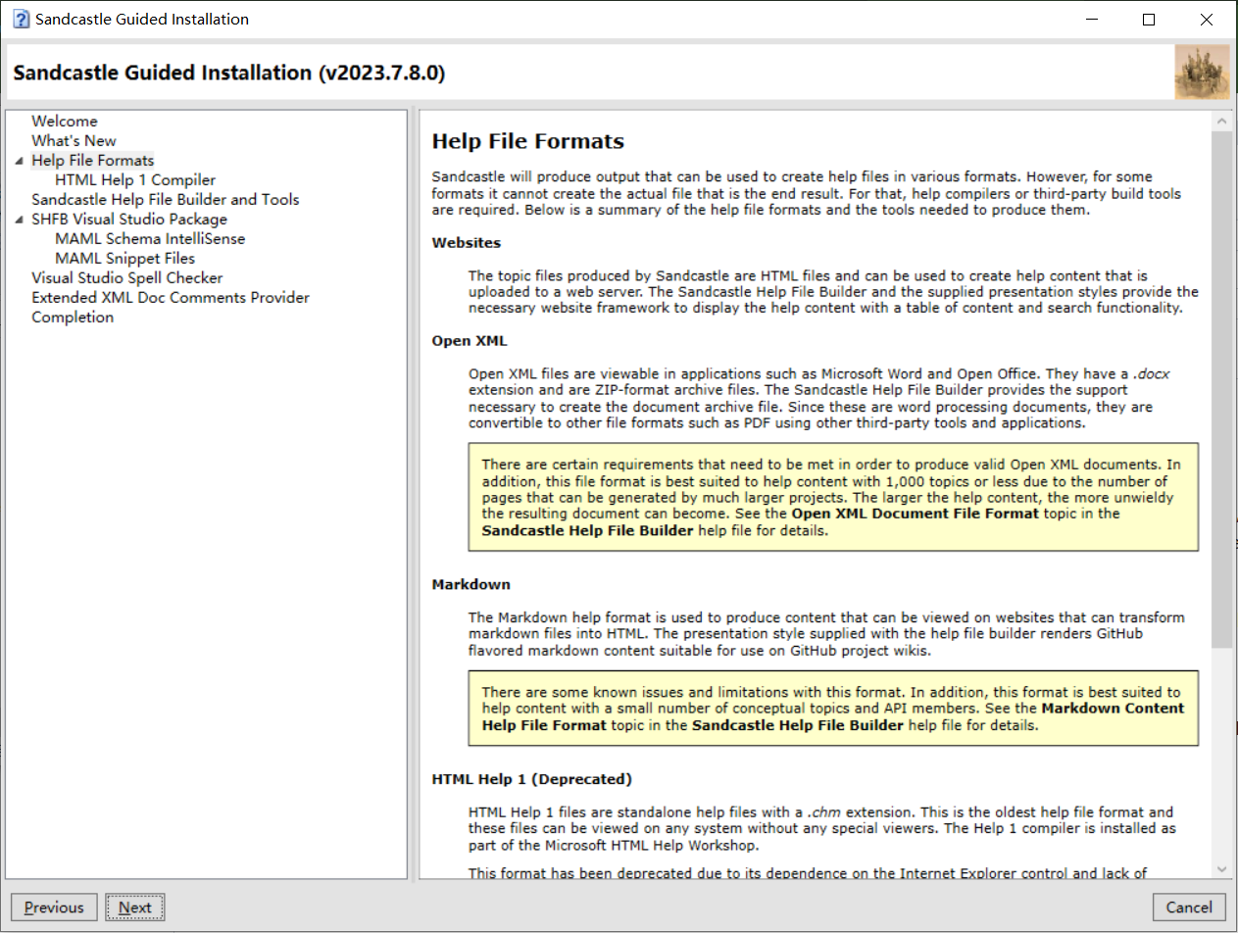Click scrollbar down arrow in content pane
The image size is (1238, 933).
click(1221, 868)
